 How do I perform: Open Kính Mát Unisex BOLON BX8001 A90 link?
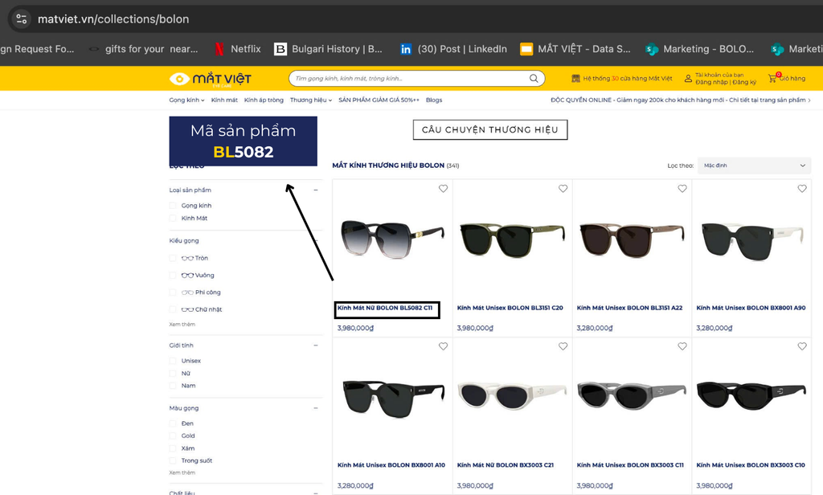(x=751, y=308)
